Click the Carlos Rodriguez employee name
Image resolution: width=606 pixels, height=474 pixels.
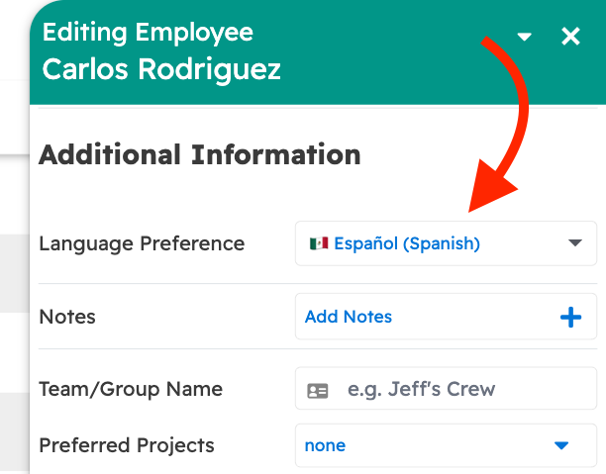(161, 69)
